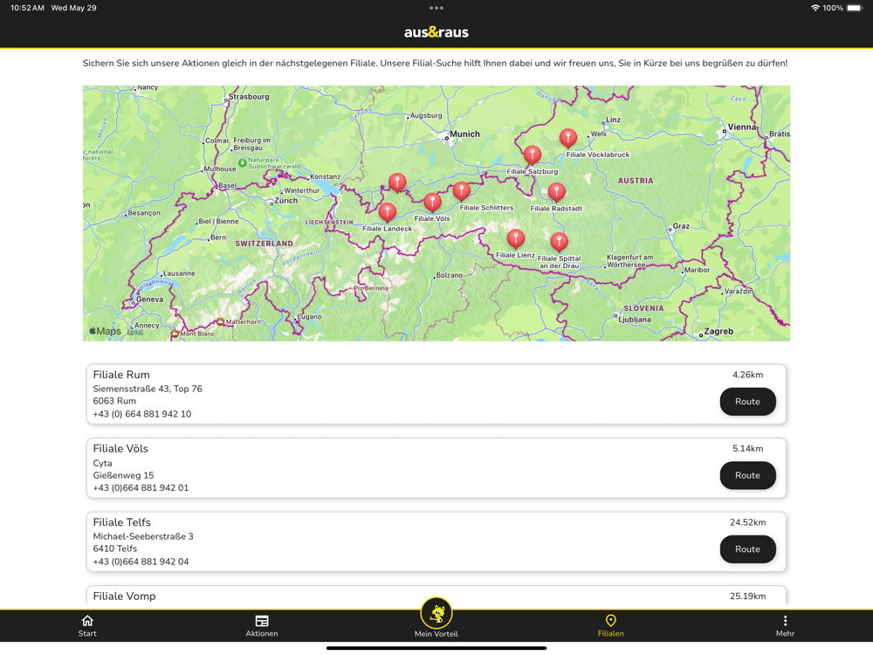Select the Filiale Vomp card title

pyautogui.click(x=124, y=596)
